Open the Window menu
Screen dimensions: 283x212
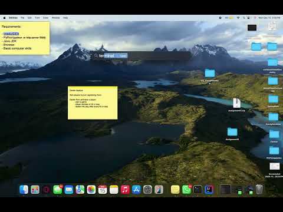click(x=56, y=18)
